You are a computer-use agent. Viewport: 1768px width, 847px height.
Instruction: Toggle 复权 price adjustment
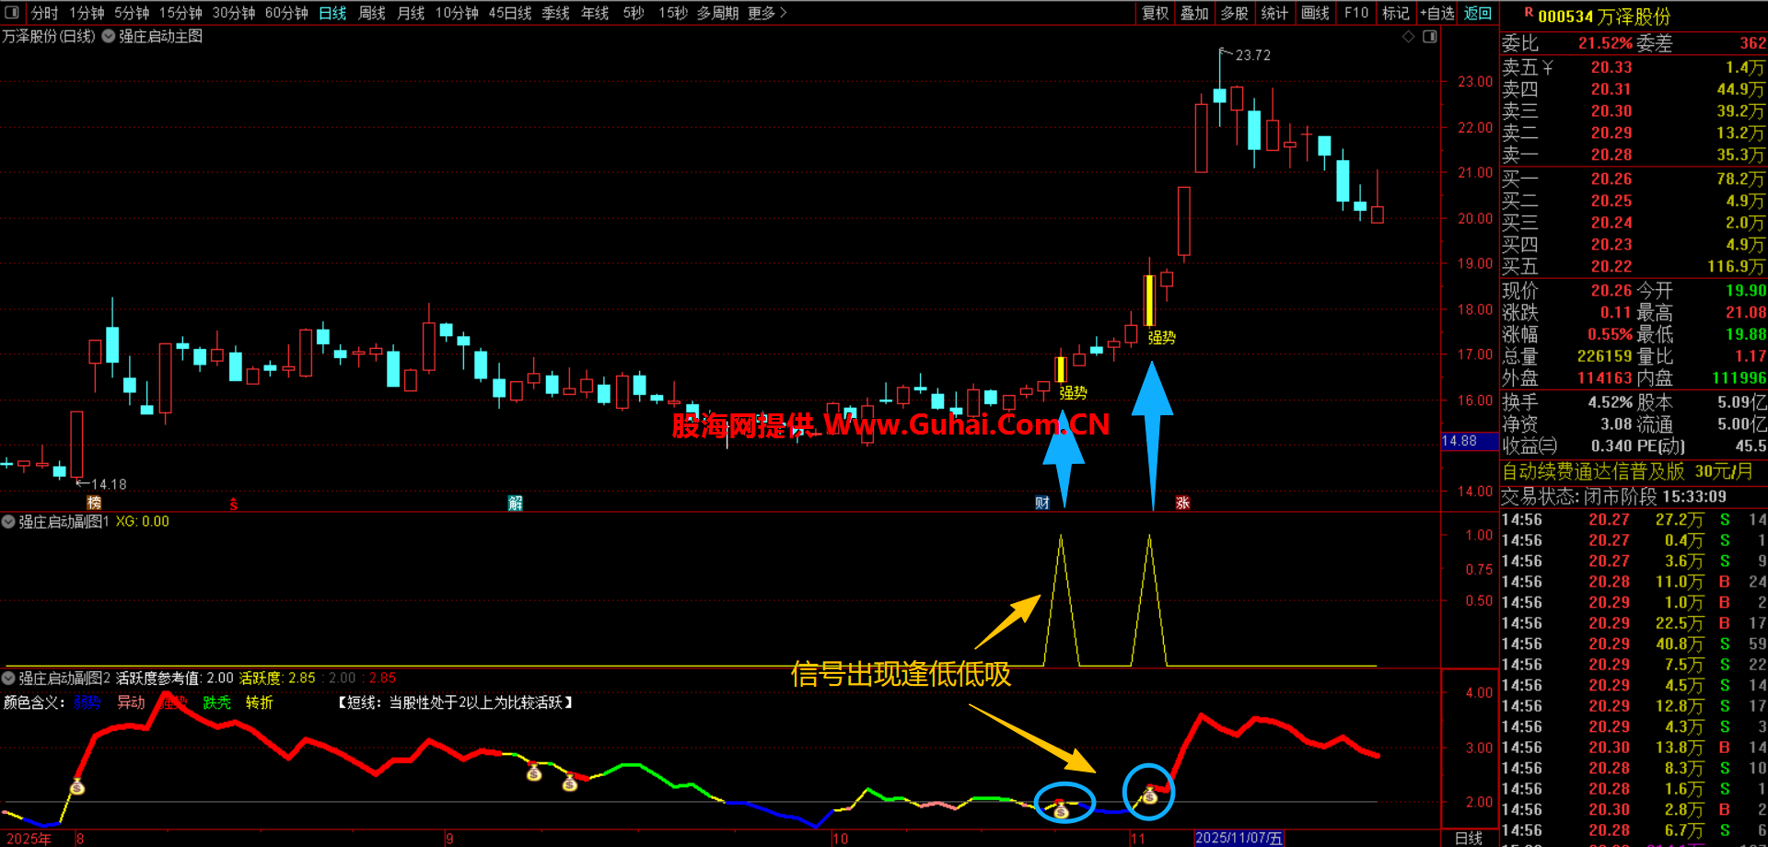point(1155,13)
